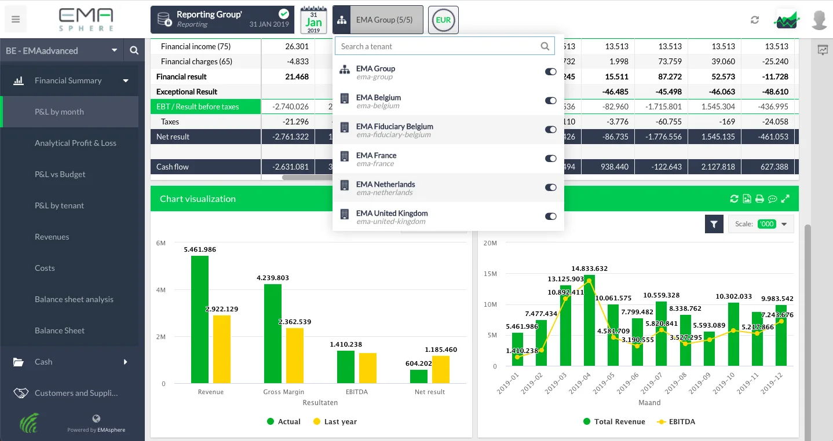The width and height of the screenshot is (833, 441).
Task: Focus the Search a tenant field
Action: tap(444, 46)
